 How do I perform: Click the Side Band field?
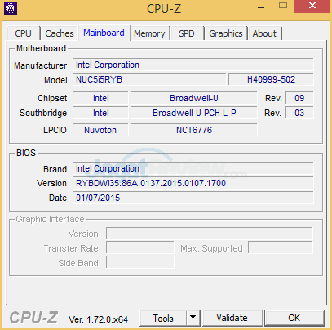point(140,262)
